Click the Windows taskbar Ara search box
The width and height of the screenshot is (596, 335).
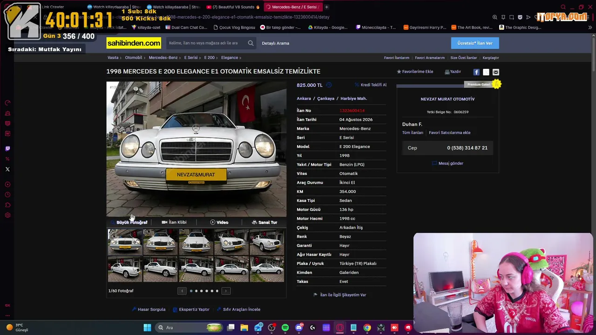(190, 328)
